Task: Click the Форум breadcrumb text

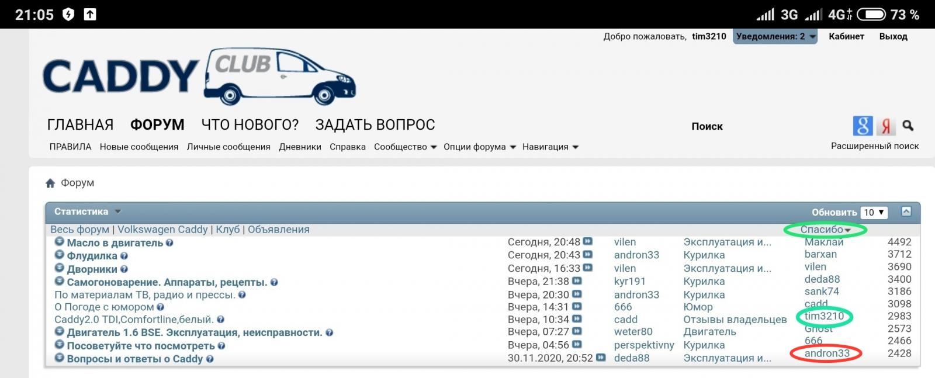Action: 77,183
